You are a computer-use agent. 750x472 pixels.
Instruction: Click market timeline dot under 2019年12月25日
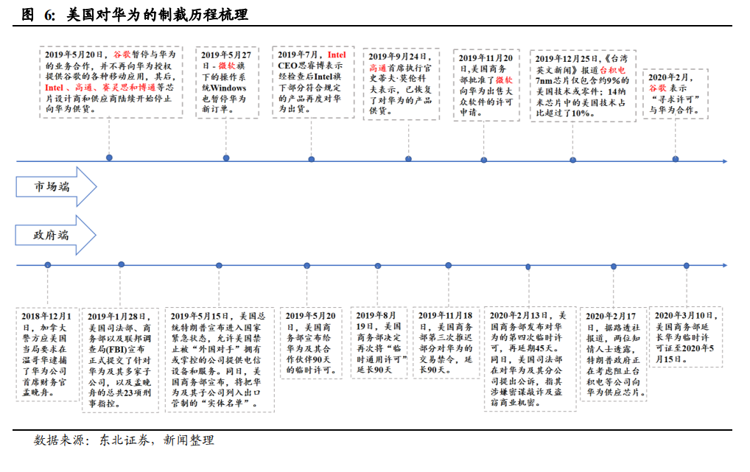(x=573, y=161)
